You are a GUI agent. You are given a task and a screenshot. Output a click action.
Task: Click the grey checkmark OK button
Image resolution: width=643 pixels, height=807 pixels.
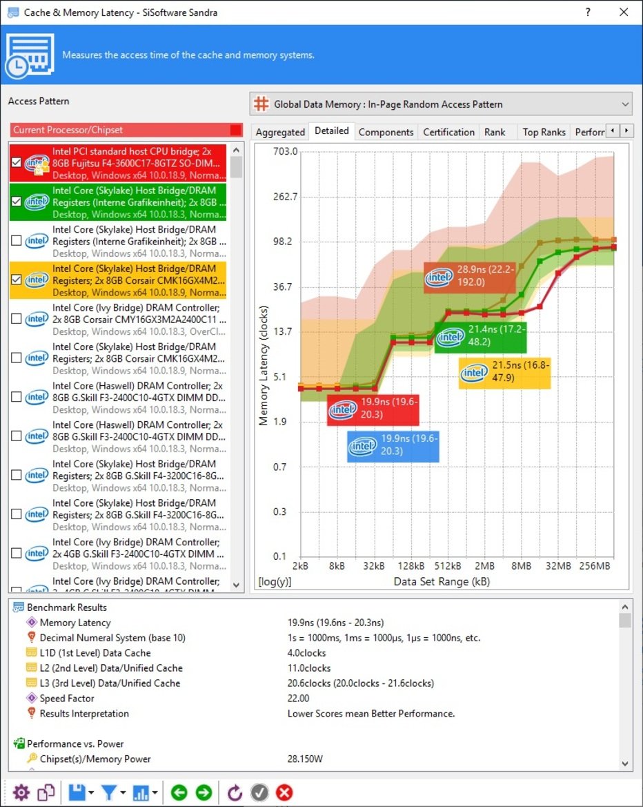tap(259, 792)
